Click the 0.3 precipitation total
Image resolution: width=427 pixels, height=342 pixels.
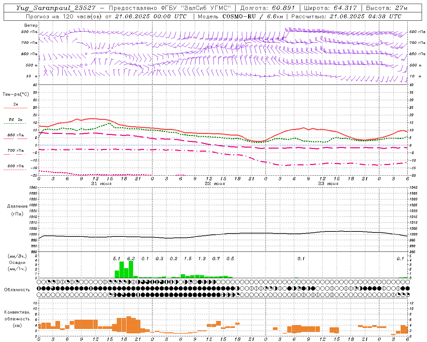159,259
